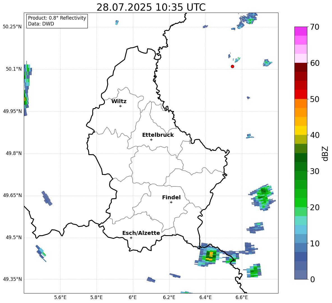Click the Ettelbruck station label
This screenshot has width=332, height=303.
click(158, 135)
